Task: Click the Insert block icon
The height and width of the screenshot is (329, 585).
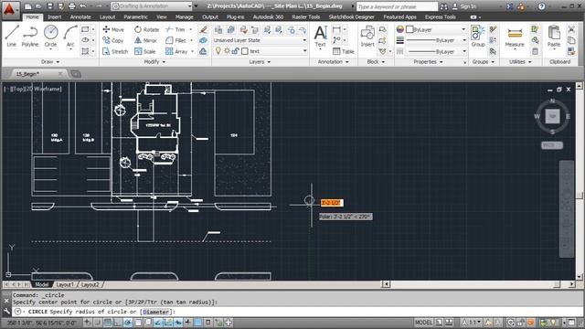Action: pyautogui.click(x=367, y=37)
